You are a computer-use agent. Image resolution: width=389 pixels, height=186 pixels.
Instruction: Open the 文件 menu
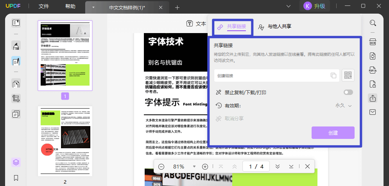[x=44, y=7]
